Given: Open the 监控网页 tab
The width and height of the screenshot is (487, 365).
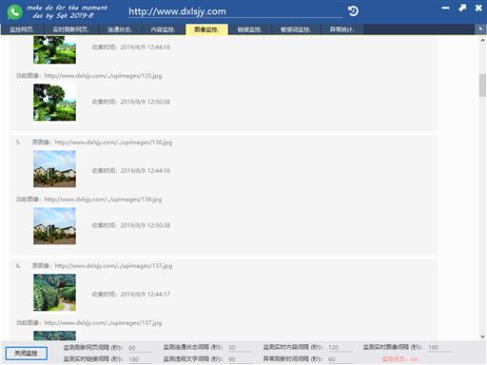Looking at the screenshot, I should [22, 29].
